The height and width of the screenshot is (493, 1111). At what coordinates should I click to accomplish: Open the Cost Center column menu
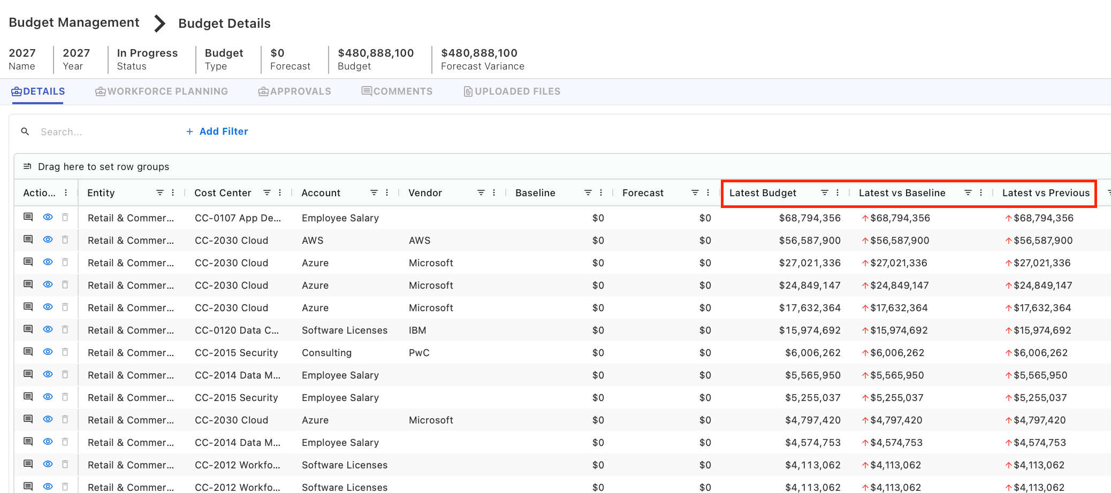pos(280,192)
